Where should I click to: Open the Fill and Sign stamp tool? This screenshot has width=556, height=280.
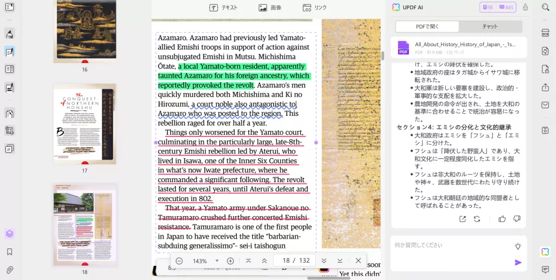10,87
